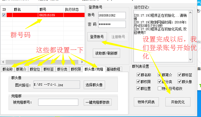This screenshot has height=117, width=201.
Task: Click 读取群/刷新群 button
Action: pyautogui.click(x=106, y=53)
